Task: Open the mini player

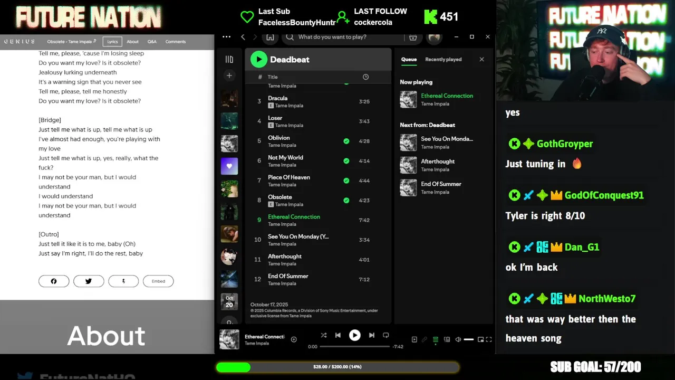Action: [x=480, y=339]
